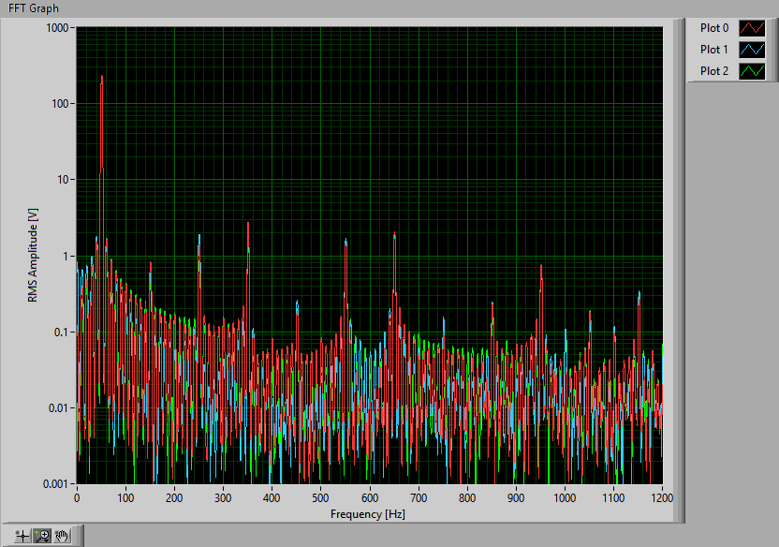The image size is (779, 547).
Task: Select the crosshair cursor movement tool
Action: 22,536
